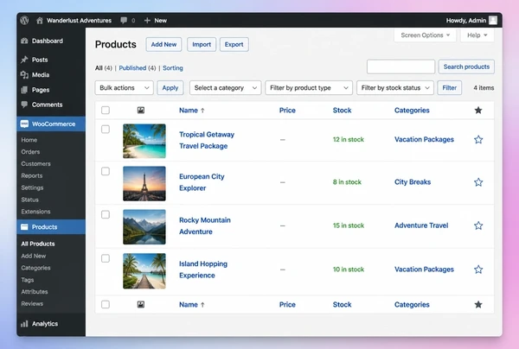Select the European City Explorer checkbox

click(x=106, y=171)
